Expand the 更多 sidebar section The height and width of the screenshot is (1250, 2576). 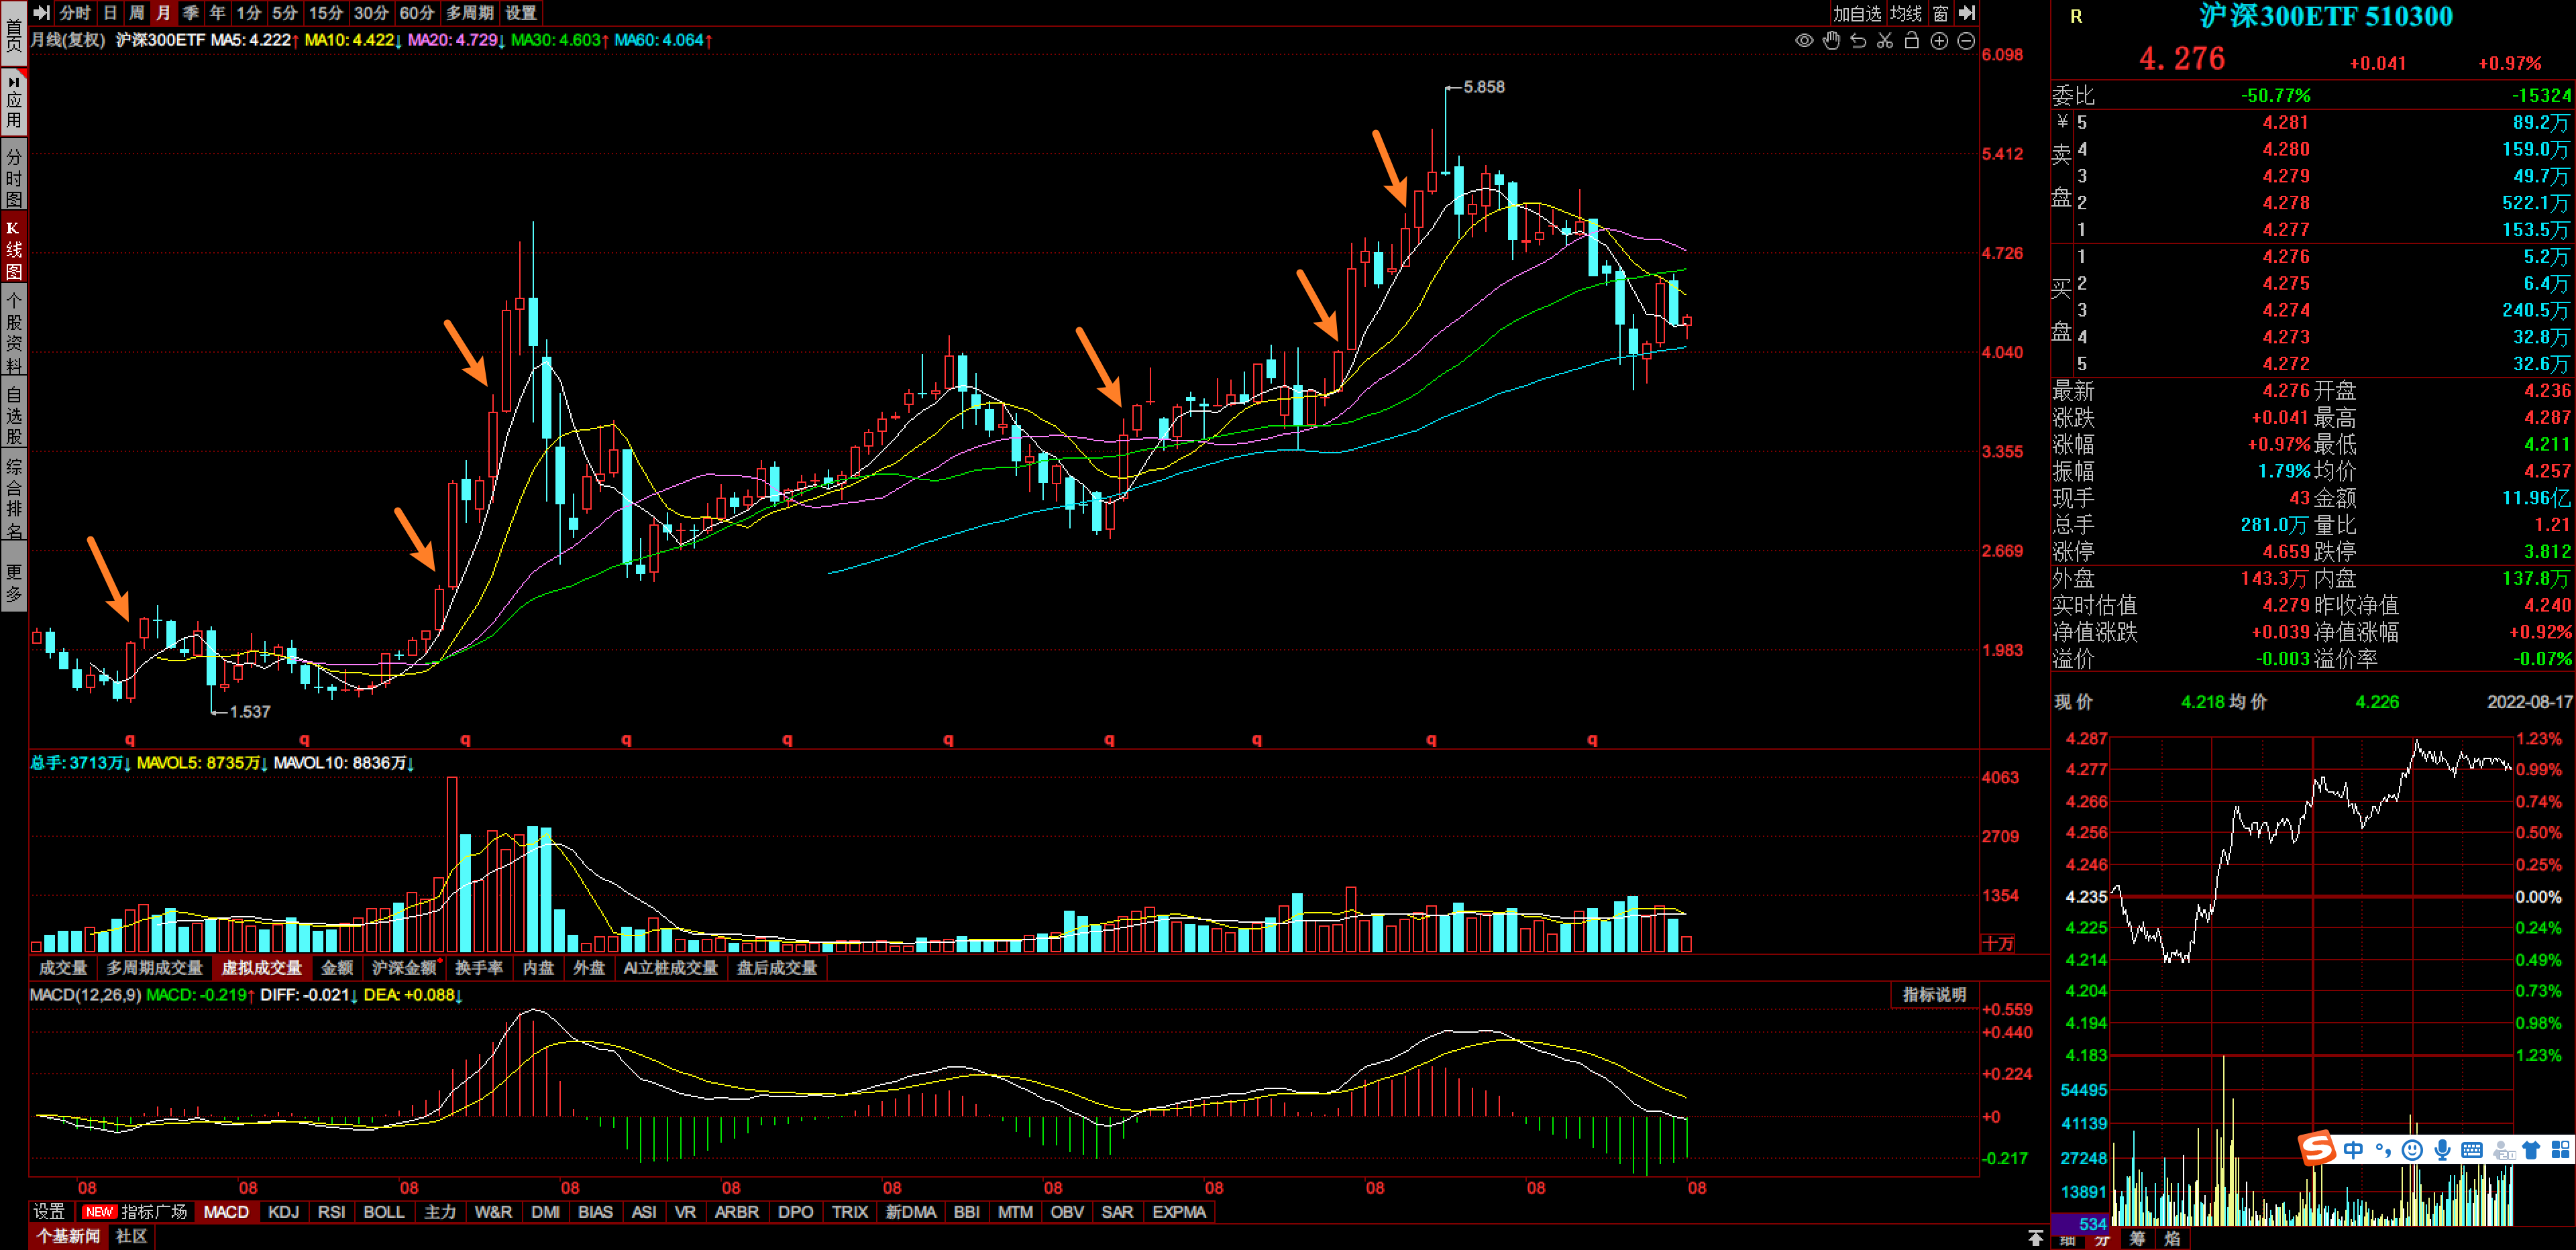point(14,583)
